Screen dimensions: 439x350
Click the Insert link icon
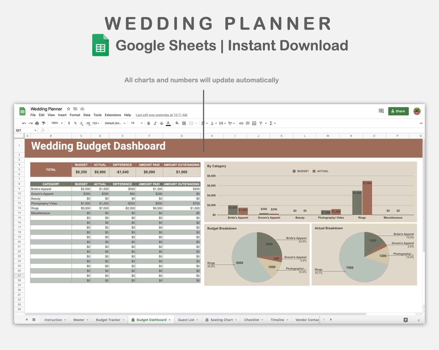pyautogui.click(x=241, y=123)
